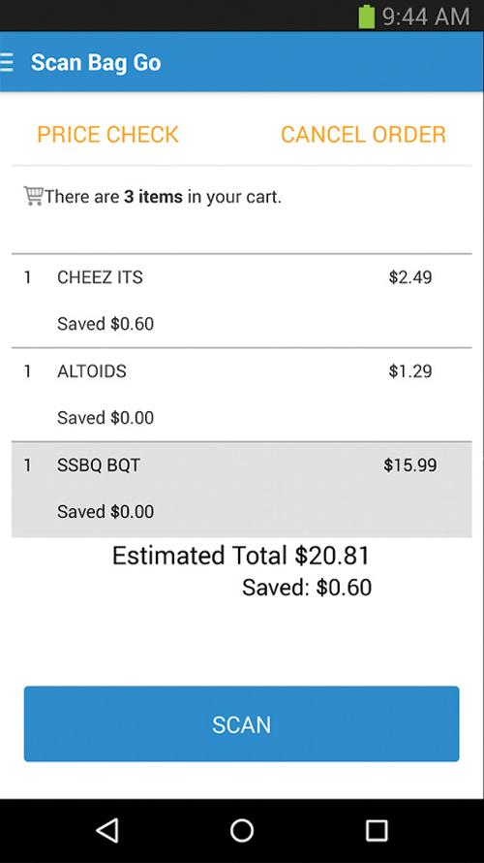Tap PRICE CHECK
This screenshot has width=484, height=863.
(107, 134)
